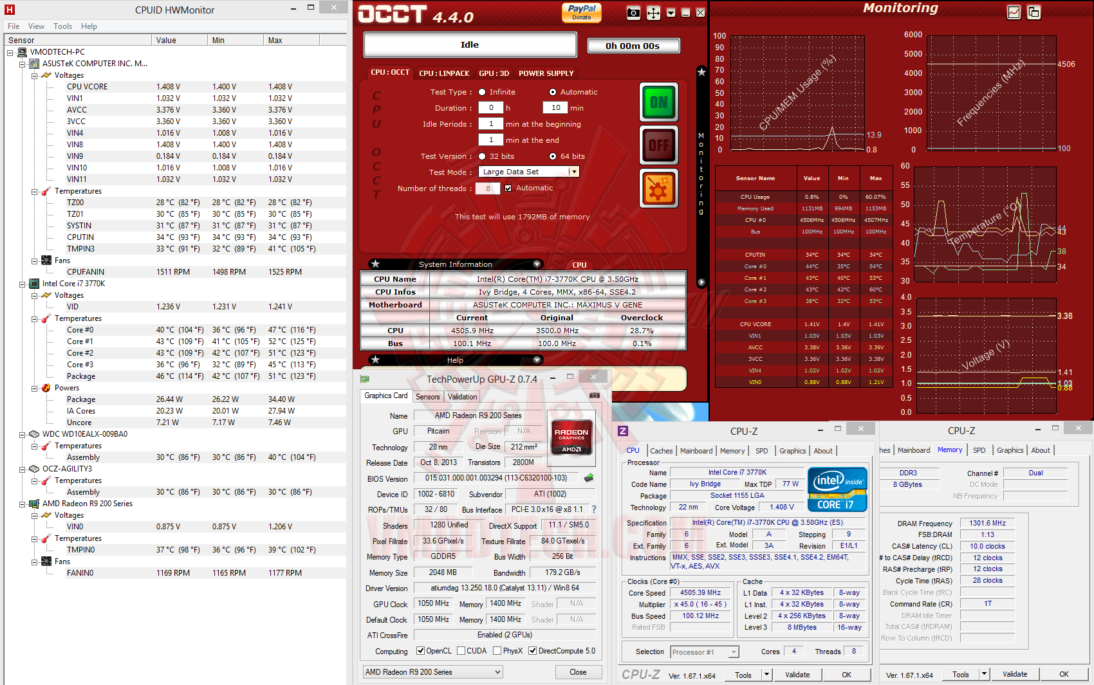1094x685 pixels.
Task: Click the star icon beside the Help bar
Action: pos(375,360)
